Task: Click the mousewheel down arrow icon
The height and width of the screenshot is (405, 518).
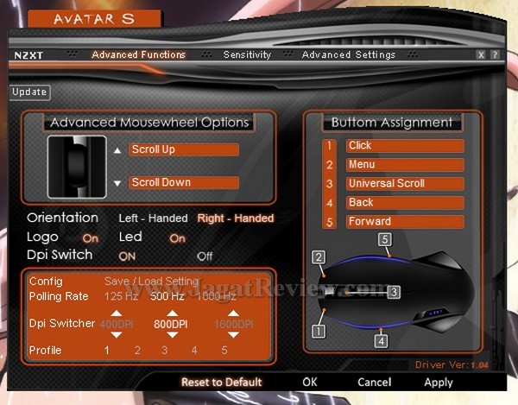Action: [117, 183]
